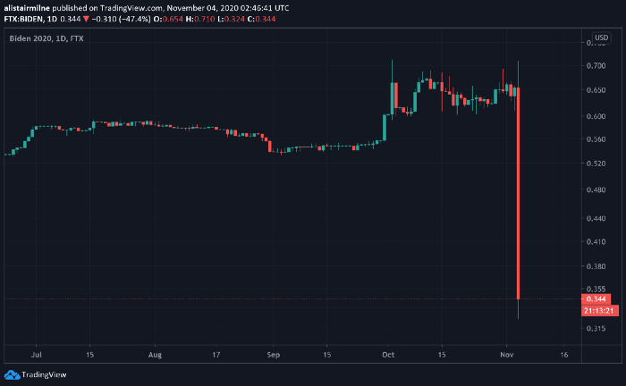Click the tall green early October candle

click(385, 128)
